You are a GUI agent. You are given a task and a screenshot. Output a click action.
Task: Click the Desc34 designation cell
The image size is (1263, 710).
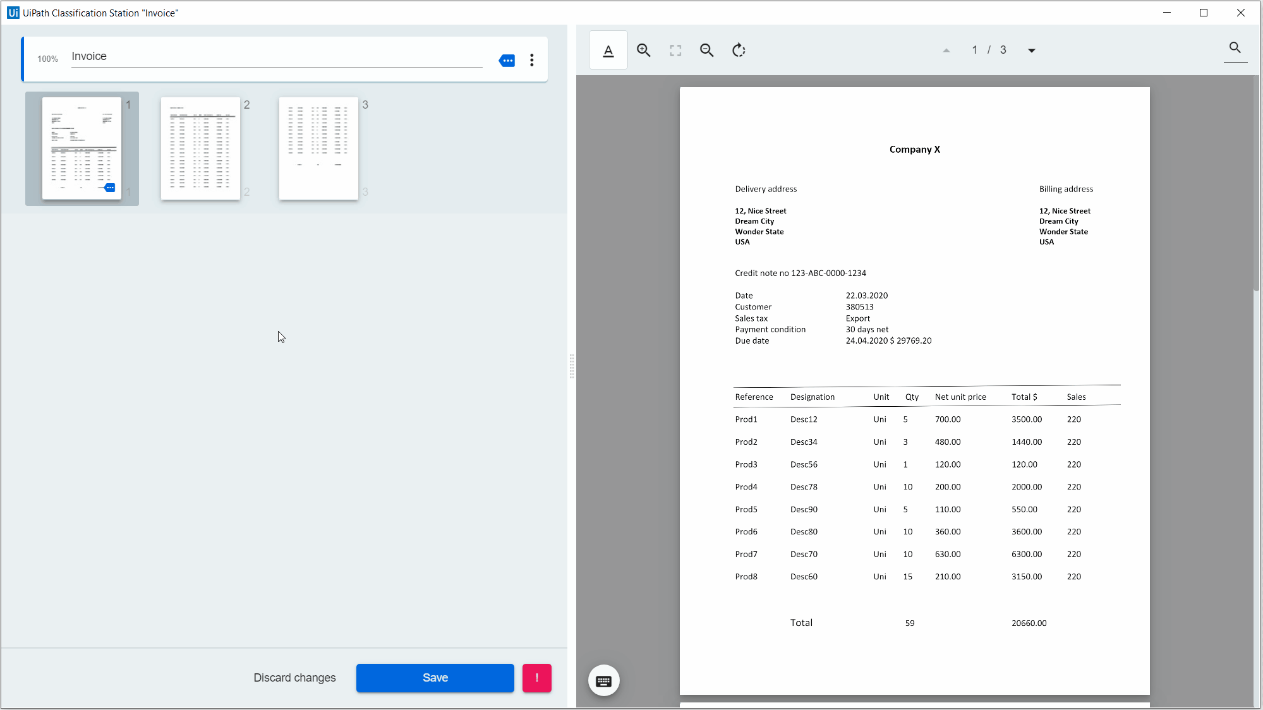point(804,442)
